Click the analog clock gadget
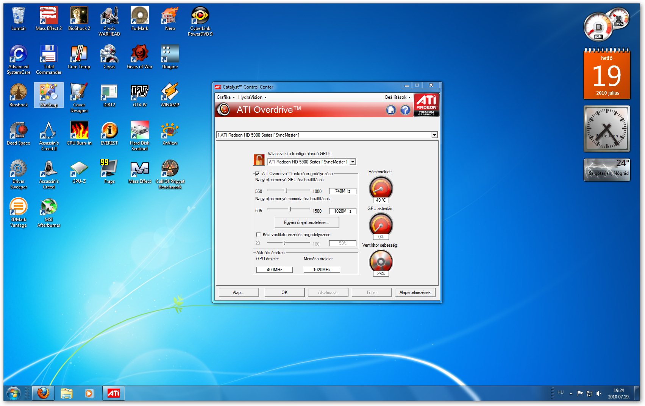The height and width of the screenshot is (406, 645). [x=607, y=129]
